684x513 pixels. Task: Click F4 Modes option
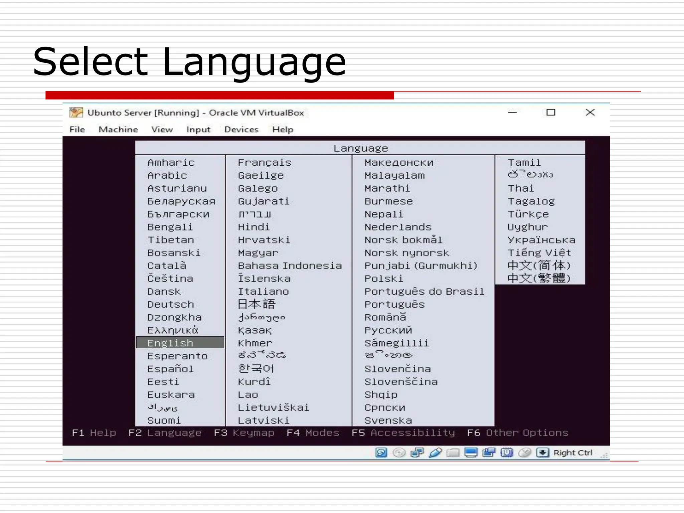(x=313, y=433)
